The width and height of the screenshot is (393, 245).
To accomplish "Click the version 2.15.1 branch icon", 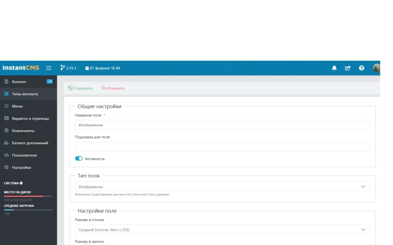I will 62,68.
